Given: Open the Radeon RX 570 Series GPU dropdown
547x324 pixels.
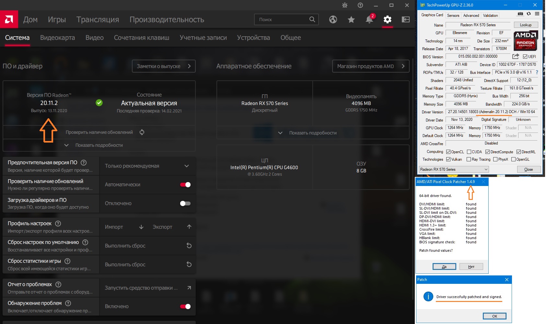Looking at the screenshot, I should click(x=453, y=169).
